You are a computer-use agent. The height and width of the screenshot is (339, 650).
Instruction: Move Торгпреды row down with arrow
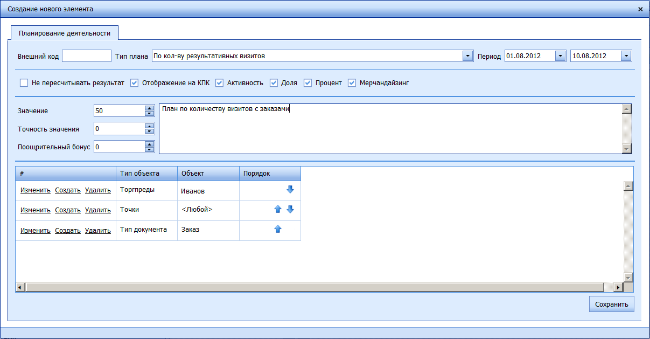pyautogui.click(x=290, y=190)
